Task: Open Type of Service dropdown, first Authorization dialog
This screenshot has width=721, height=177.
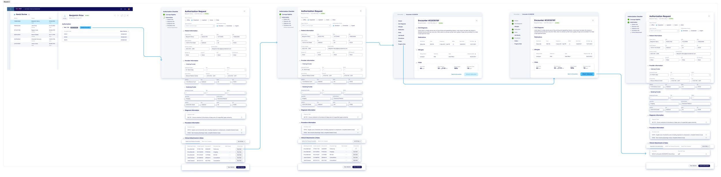Action: coord(200,26)
